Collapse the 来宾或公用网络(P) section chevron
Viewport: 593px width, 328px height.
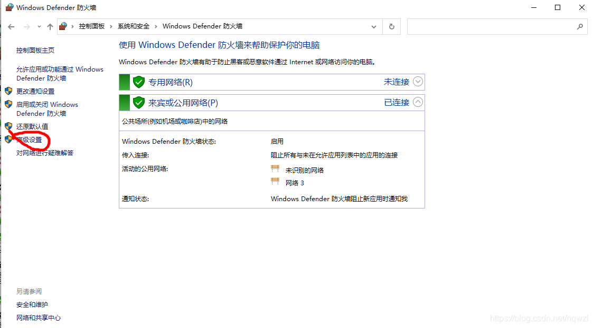click(418, 102)
